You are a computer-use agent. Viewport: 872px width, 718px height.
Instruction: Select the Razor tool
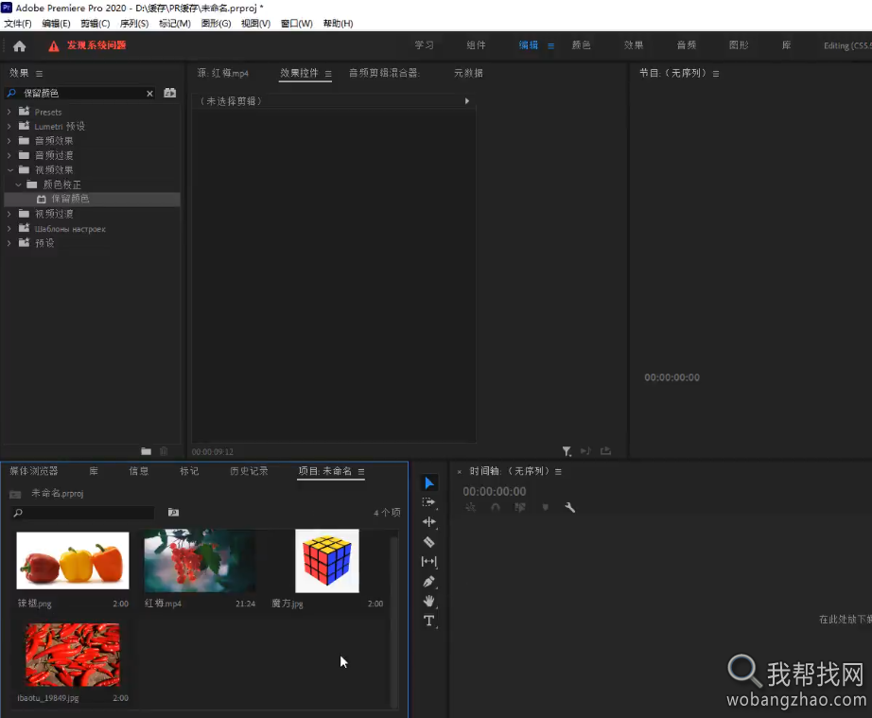(428, 542)
